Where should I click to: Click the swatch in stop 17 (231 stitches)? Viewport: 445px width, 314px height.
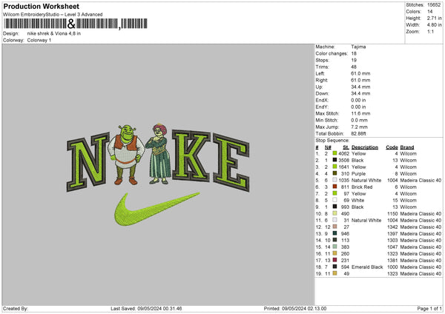pyautogui.click(x=335, y=261)
